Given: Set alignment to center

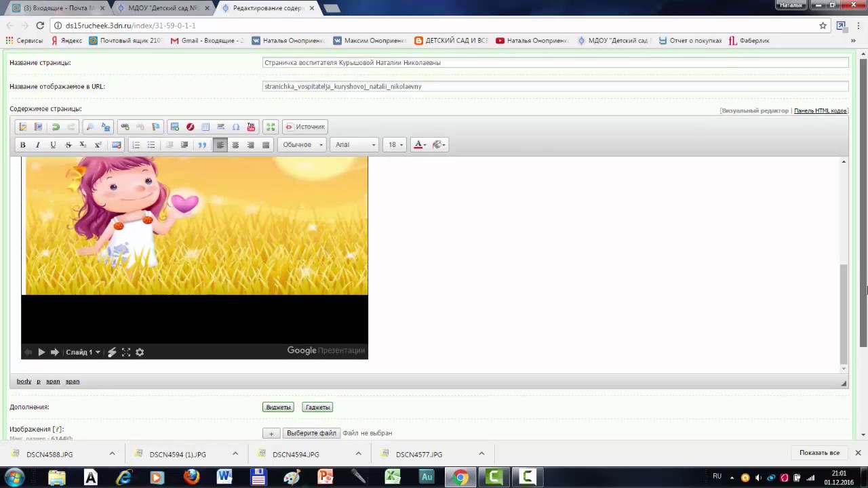Looking at the screenshot, I should (x=235, y=144).
